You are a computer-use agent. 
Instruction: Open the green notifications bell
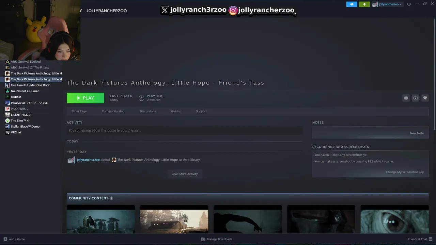coord(364,4)
